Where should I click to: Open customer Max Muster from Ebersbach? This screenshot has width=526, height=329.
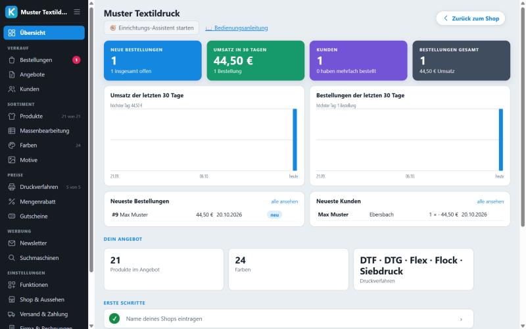(x=410, y=215)
